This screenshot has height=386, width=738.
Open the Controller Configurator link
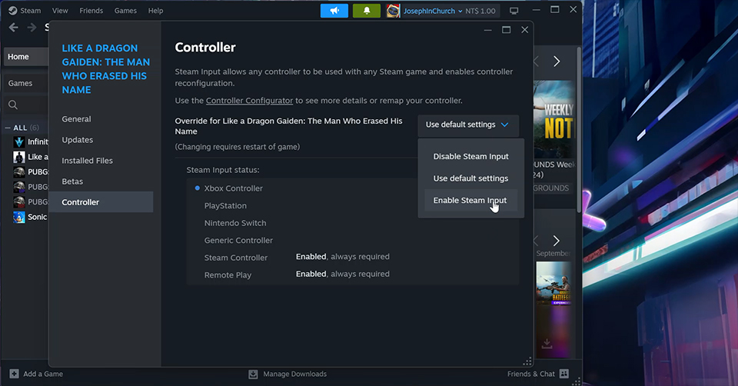coord(249,101)
